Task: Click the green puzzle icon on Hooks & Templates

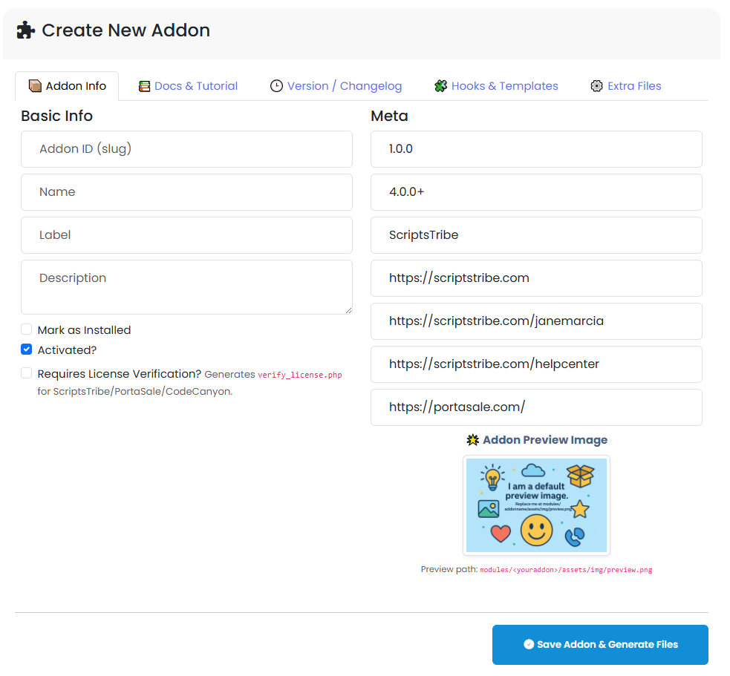Action: 440,86
